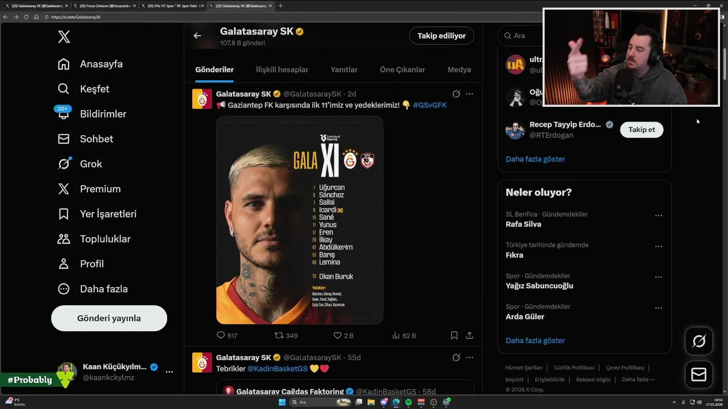Viewport: 728px width, 409px height.
Task: Expand Daha fazla footer links
Action: point(638,379)
